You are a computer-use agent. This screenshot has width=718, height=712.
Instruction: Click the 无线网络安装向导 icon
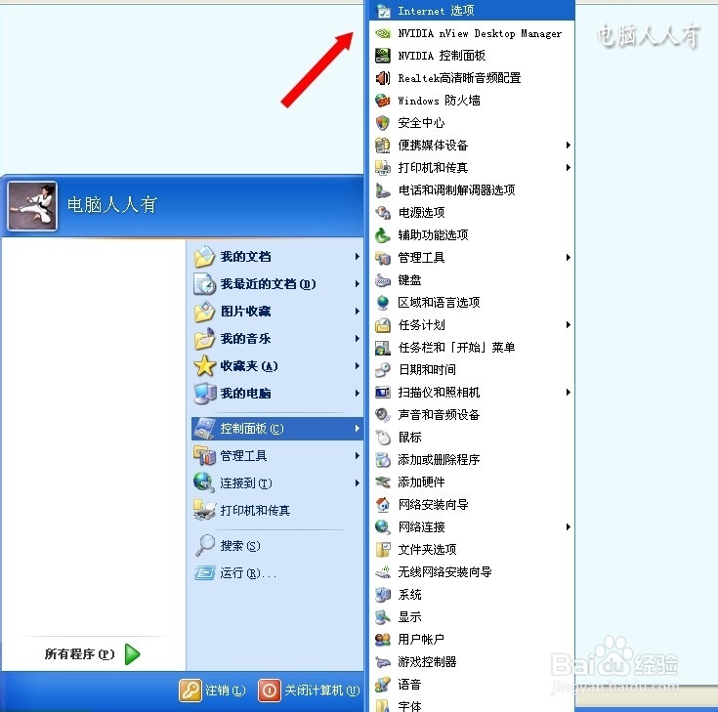tap(382, 572)
